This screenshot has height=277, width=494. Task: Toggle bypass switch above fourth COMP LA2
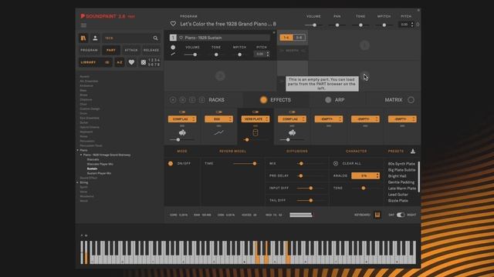point(292,112)
